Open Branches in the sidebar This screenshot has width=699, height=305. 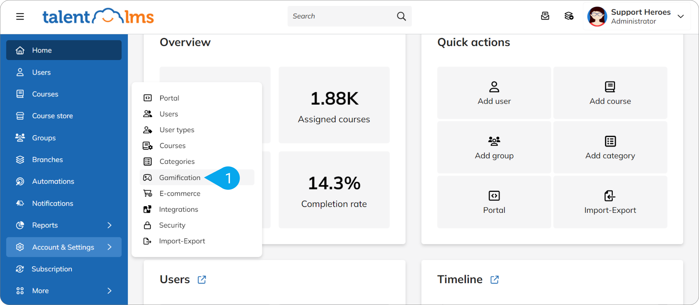click(x=64, y=159)
